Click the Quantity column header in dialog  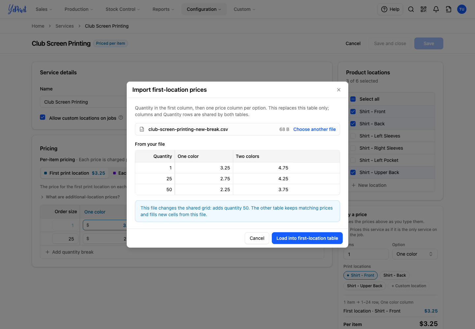pyautogui.click(x=155, y=156)
